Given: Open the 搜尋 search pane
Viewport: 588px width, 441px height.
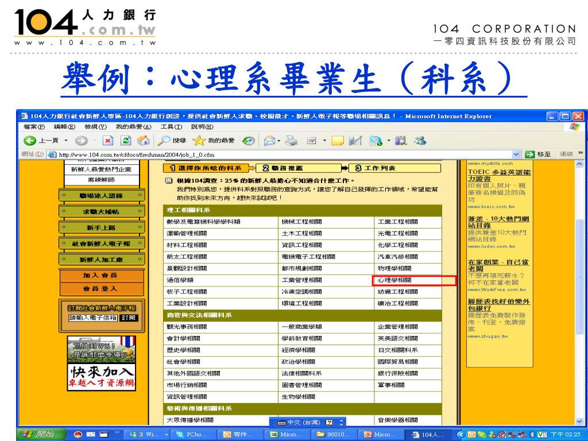Looking at the screenshot, I should click(x=172, y=141).
